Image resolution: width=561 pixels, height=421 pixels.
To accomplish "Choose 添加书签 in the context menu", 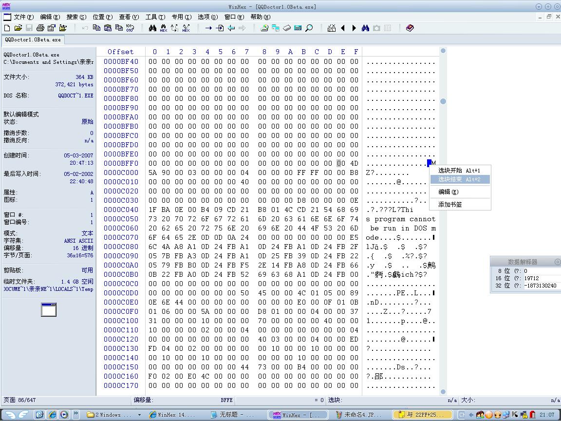I will [460, 204].
